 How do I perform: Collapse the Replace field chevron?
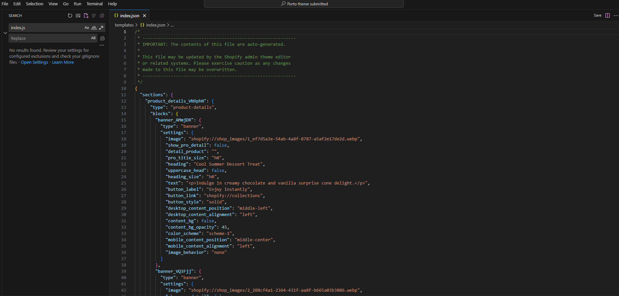(x=5, y=33)
